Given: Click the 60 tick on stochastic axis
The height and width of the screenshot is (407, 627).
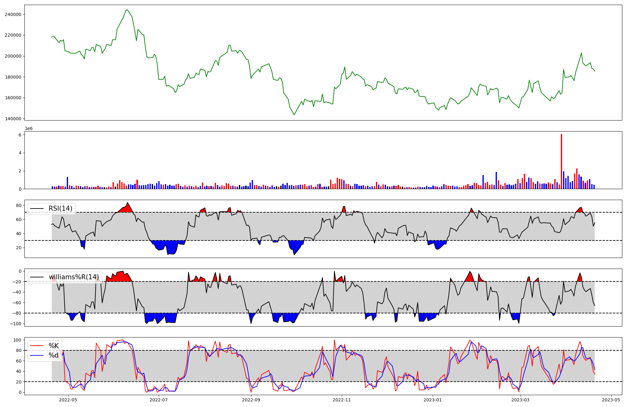Looking at the screenshot, I should [x=19, y=361].
